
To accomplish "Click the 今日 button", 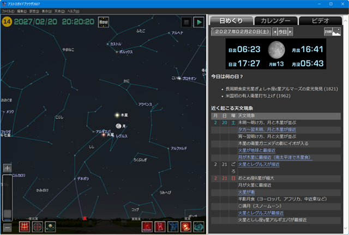I will point(282,32).
